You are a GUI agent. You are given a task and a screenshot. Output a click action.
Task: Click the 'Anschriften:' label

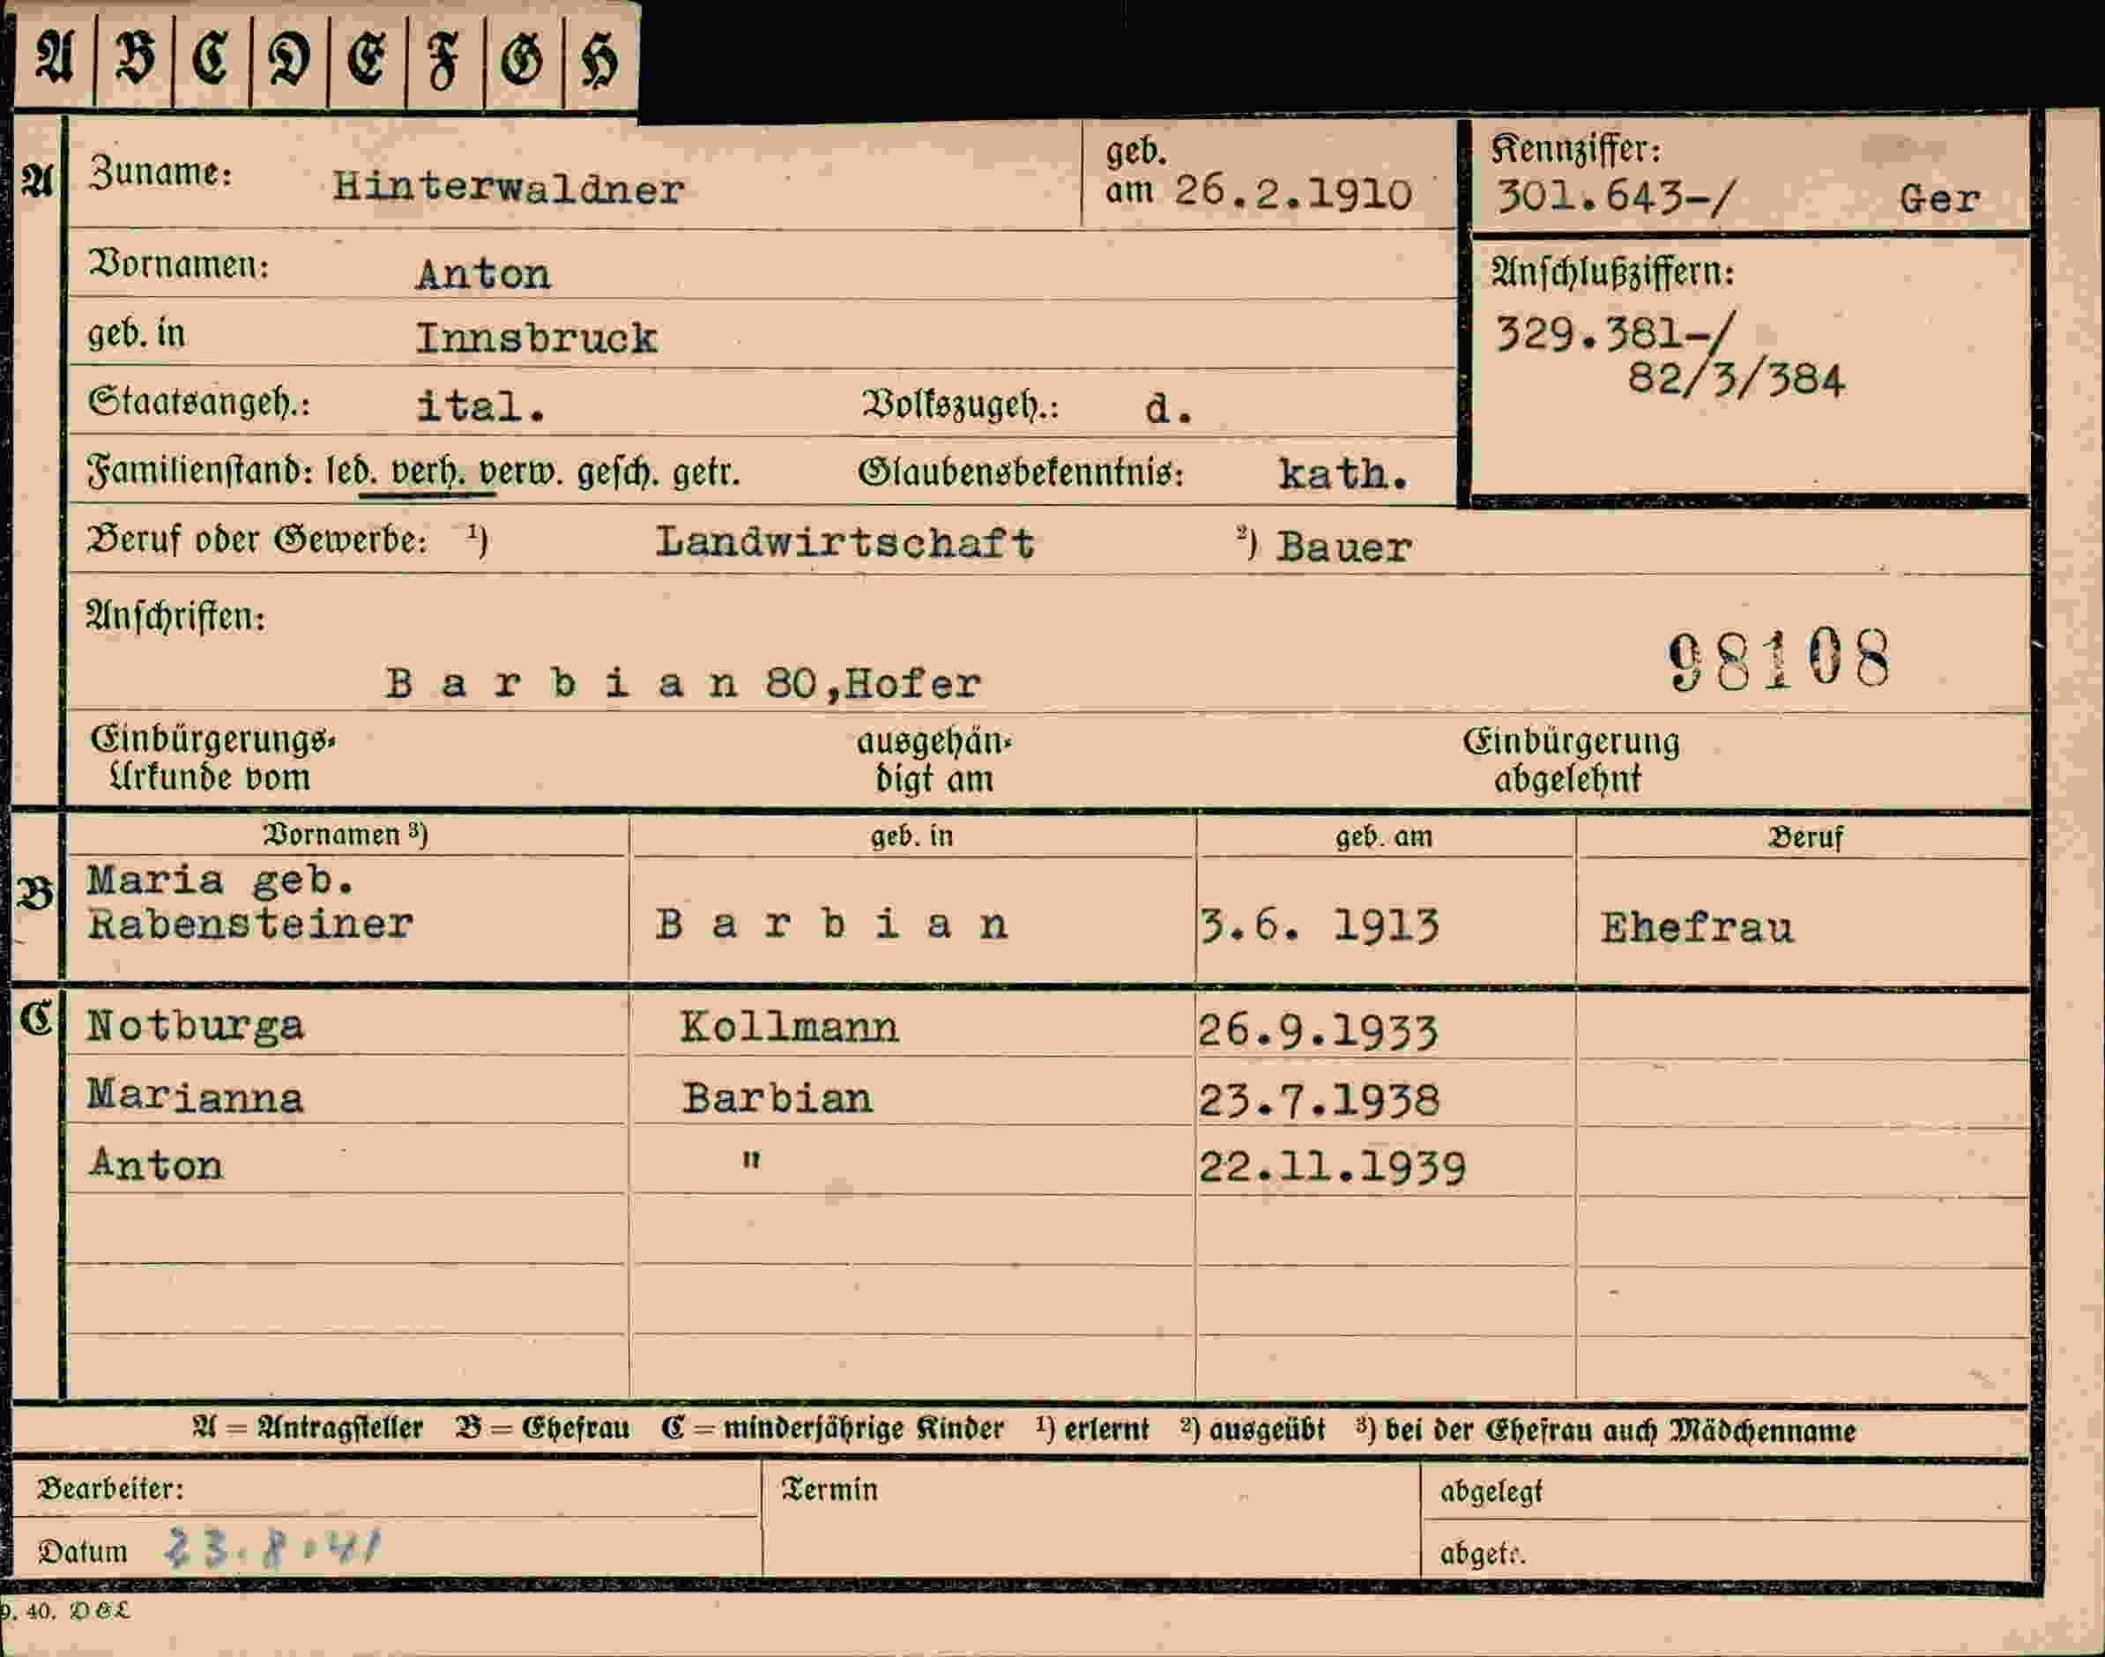pos(175,617)
